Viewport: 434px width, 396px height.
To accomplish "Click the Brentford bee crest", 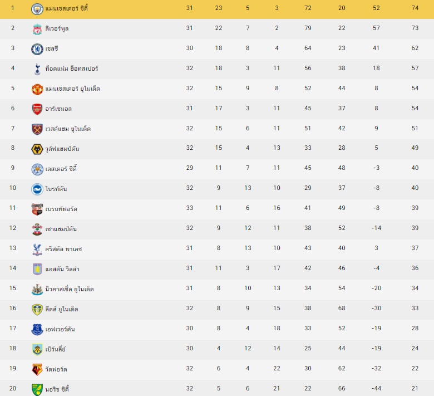I will [x=37, y=209].
